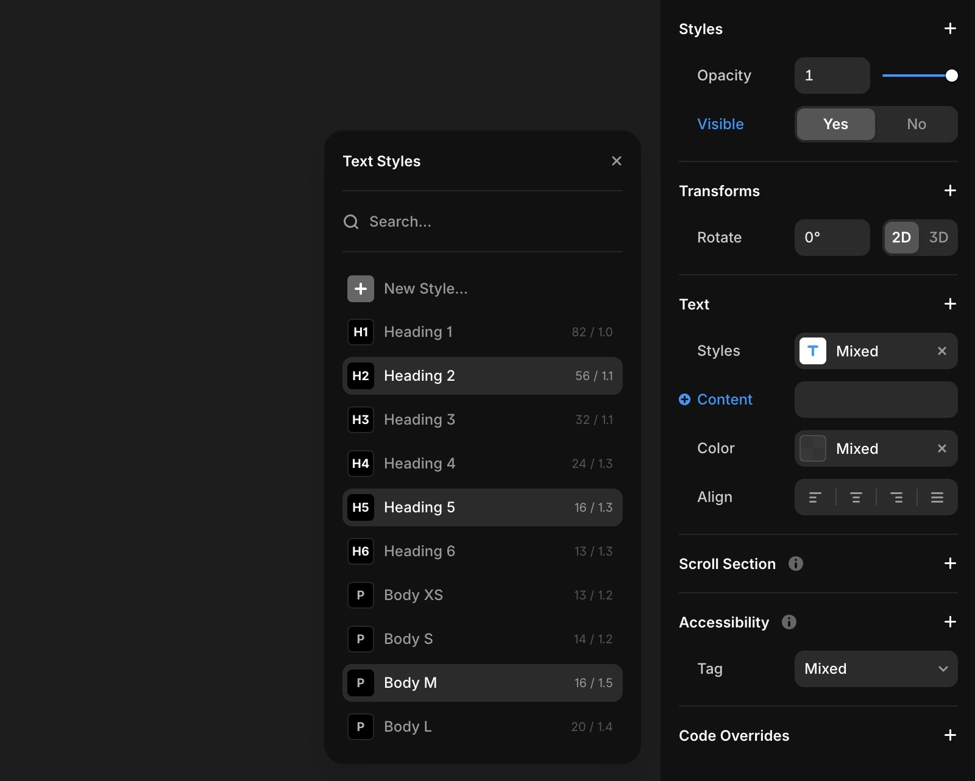Expand the Scroll Section plus button
Image resolution: width=975 pixels, height=781 pixels.
[950, 564]
